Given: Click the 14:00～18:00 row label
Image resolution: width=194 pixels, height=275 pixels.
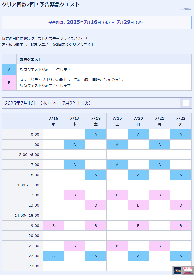Looking at the screenshot, I should coord(27,215).
